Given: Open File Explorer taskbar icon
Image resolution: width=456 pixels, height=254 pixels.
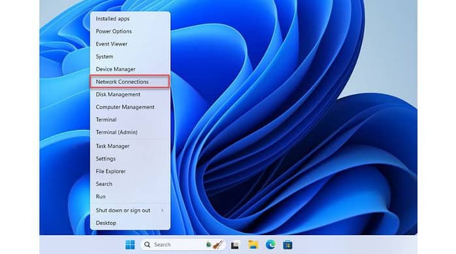Looking at the screenshot, I should (x=253, y=245).
